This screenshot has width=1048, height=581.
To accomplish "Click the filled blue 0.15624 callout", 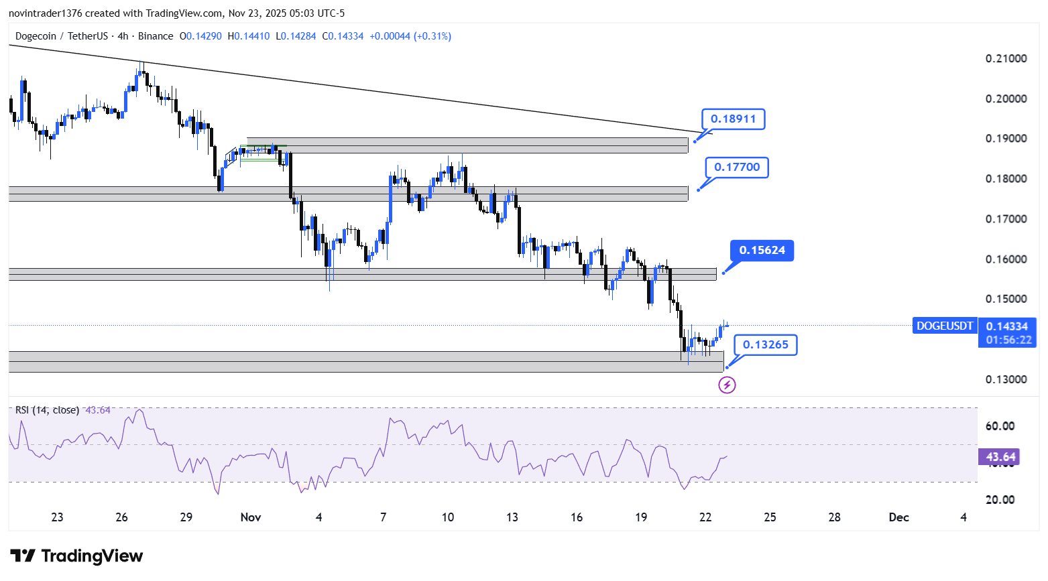I will click(x=762, y=251).
